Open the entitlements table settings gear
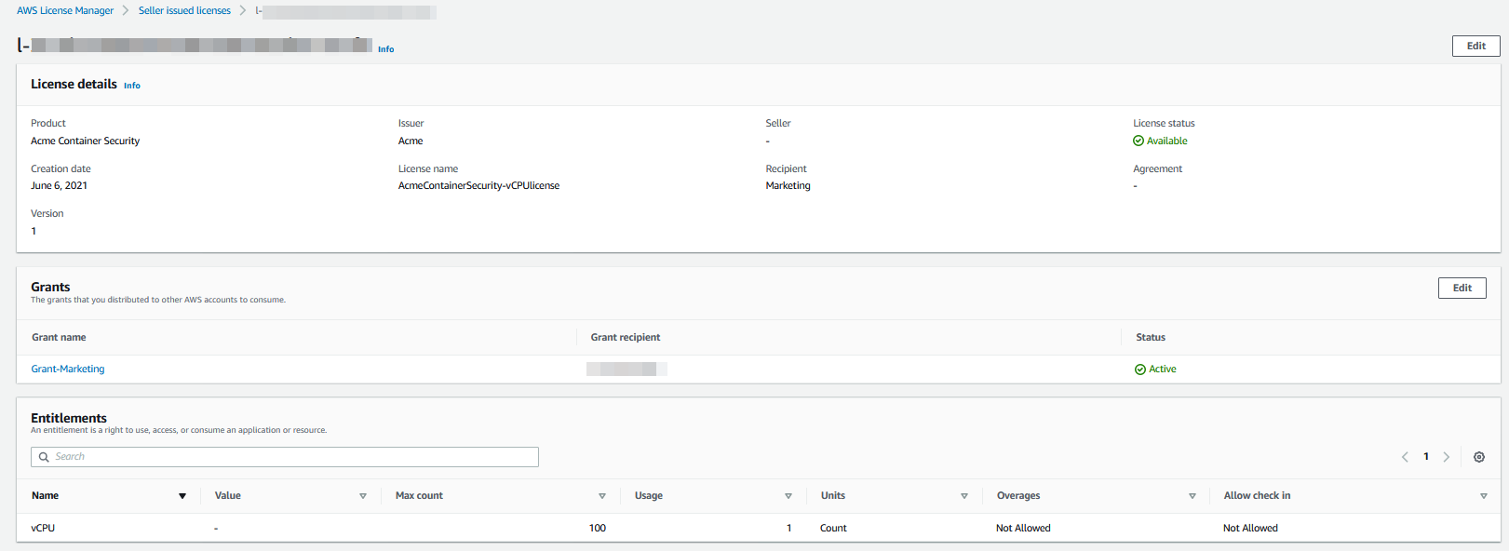This screenshot has height=551, width=1509. pyautogui.click(x=1479, y=457)
